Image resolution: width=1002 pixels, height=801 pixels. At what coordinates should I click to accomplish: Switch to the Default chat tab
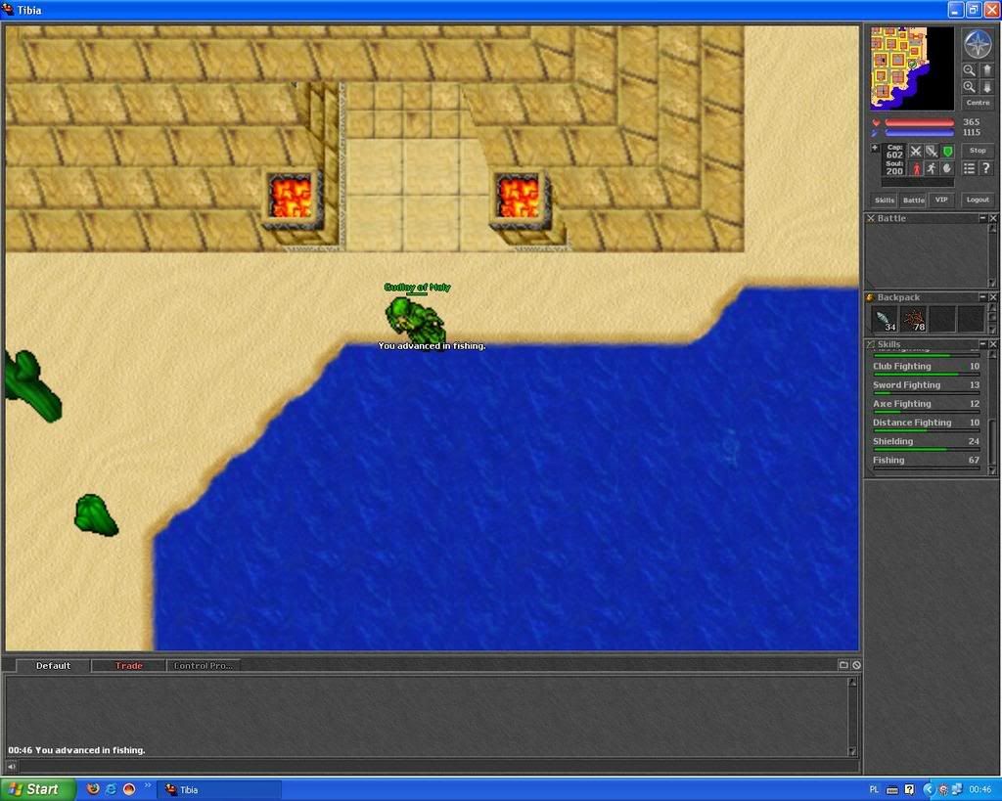(53, 666)
